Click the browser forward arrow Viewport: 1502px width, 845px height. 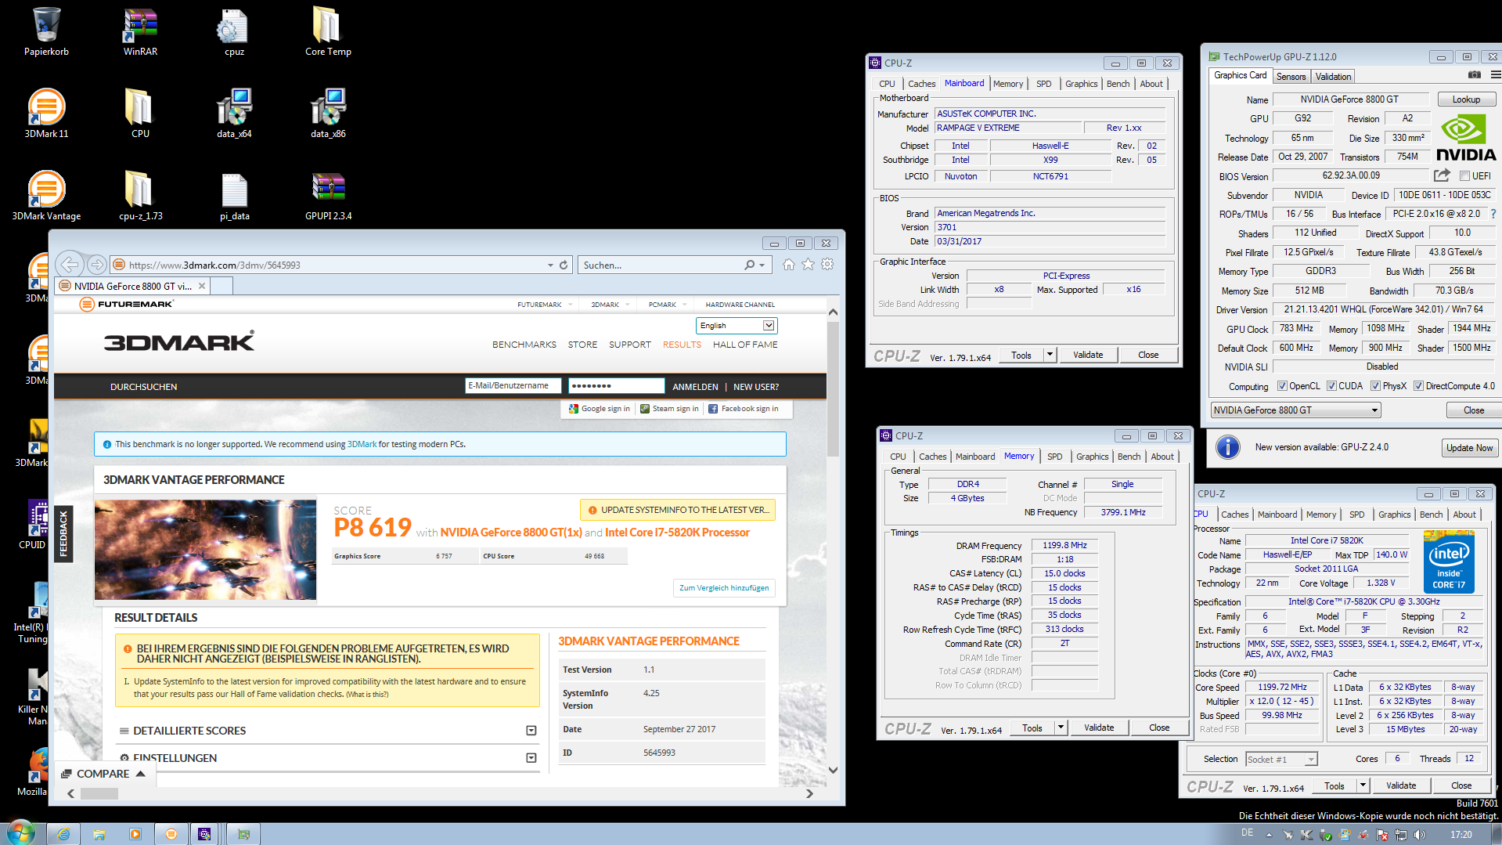click(97, 265)
